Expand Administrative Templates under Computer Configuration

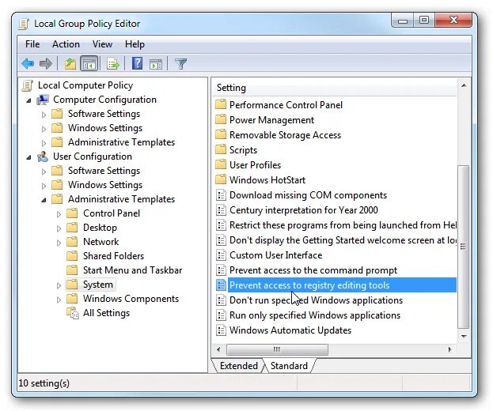pyautogui.click(x=44, y=143)
